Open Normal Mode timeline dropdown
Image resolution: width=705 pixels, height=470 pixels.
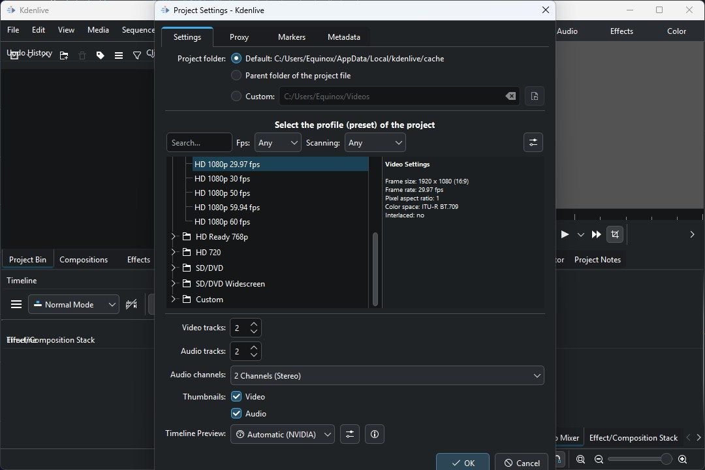click(74, 304)
